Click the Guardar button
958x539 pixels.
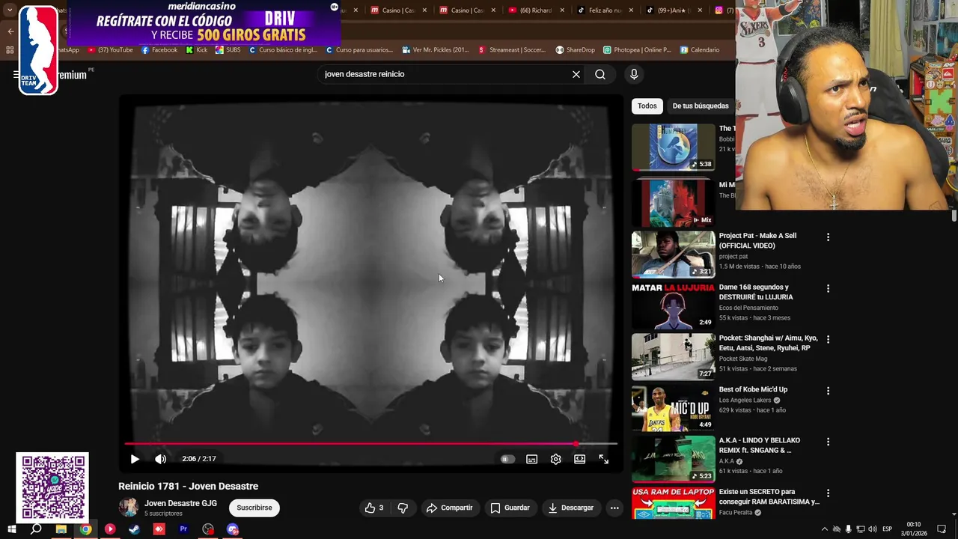(510, 508)
